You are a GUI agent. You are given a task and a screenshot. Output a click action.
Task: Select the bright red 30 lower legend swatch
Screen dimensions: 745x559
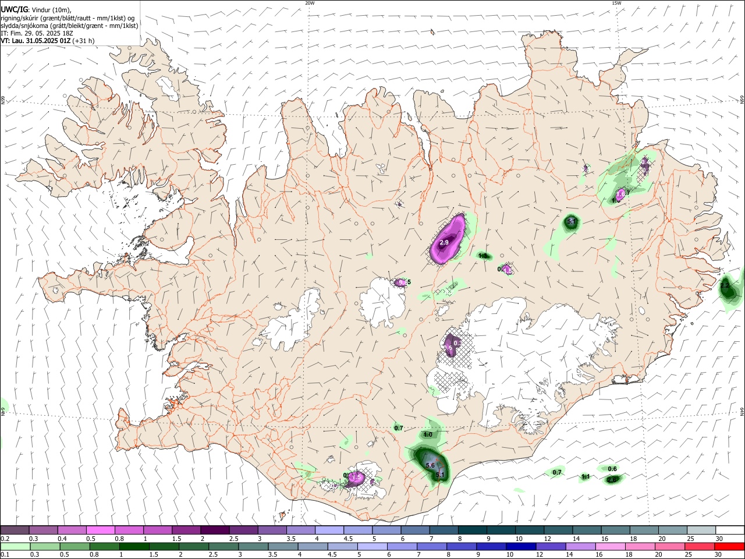pyautogui.click(x=729, y=546)
